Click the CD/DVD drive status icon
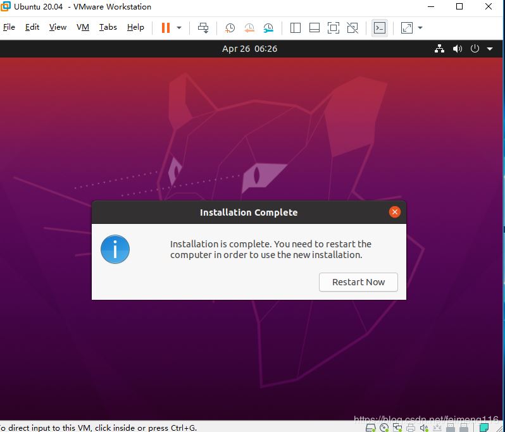This screenshot has height=432, width=505. click(384, 428)
